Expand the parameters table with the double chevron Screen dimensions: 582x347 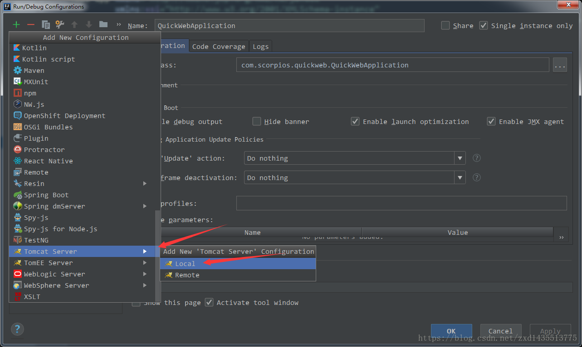pos(562,238)
